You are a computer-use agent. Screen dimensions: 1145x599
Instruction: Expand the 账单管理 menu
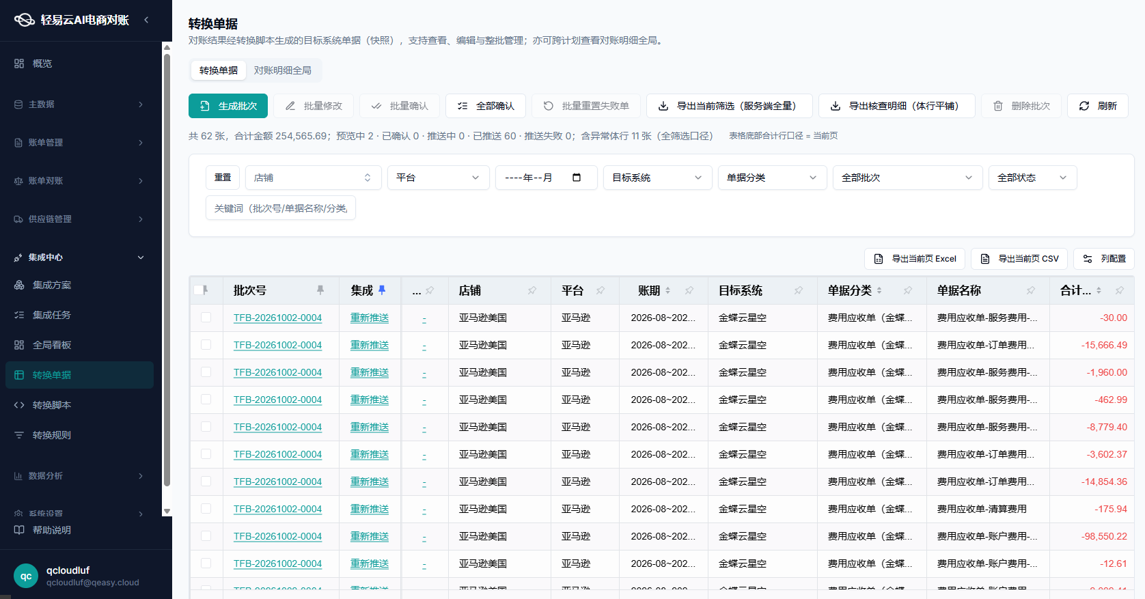pyautogui.click(x=81, y=143)
